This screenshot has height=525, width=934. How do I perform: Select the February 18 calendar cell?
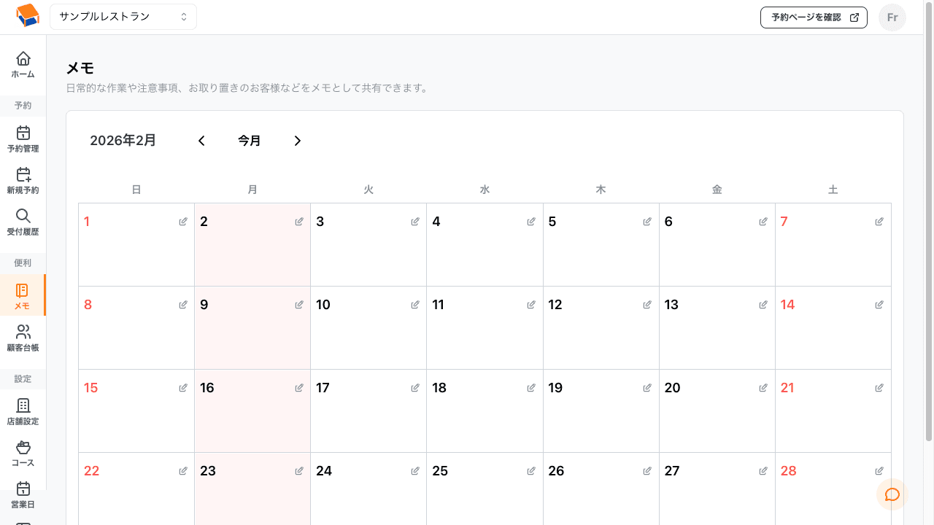pyautogui.click(x=485, y=412)
